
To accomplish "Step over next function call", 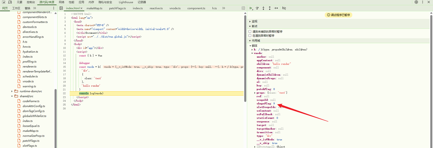I will pyautogui.click(x=257, y=8).
